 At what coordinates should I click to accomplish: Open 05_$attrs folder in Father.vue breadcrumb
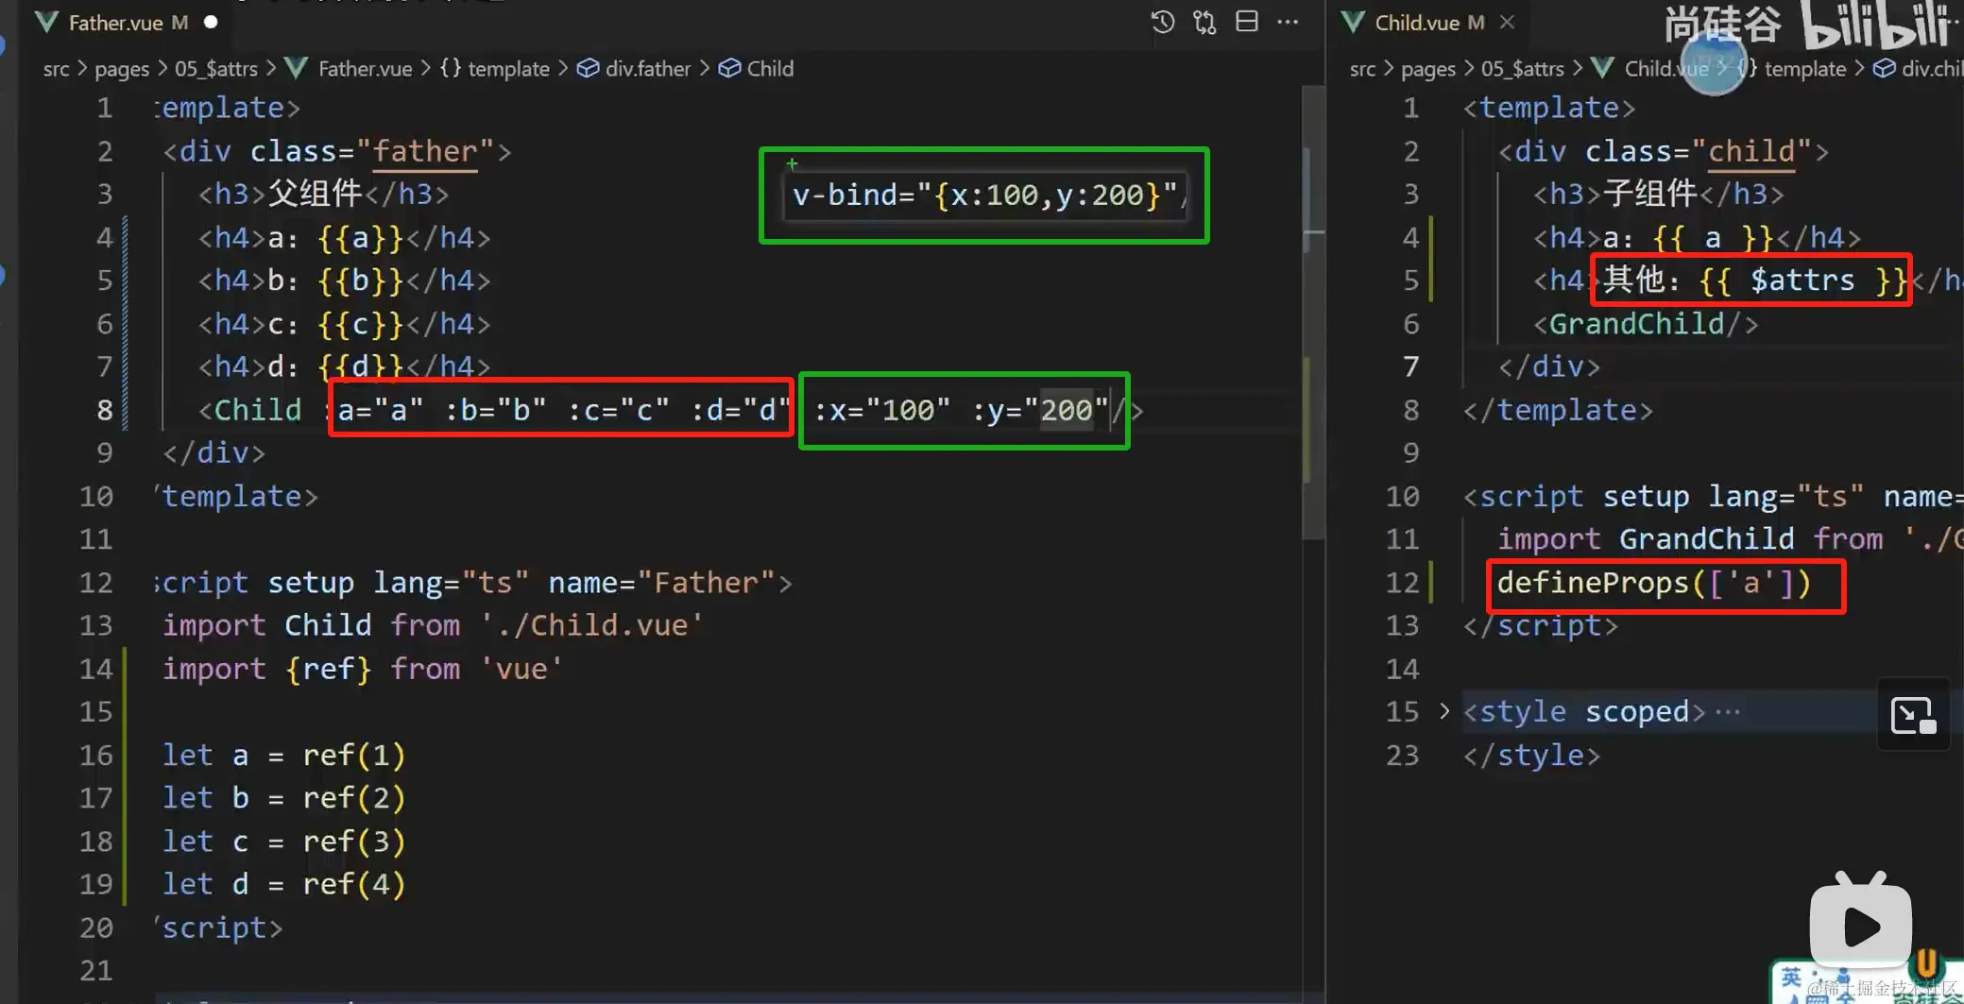[x=215, y=69]
